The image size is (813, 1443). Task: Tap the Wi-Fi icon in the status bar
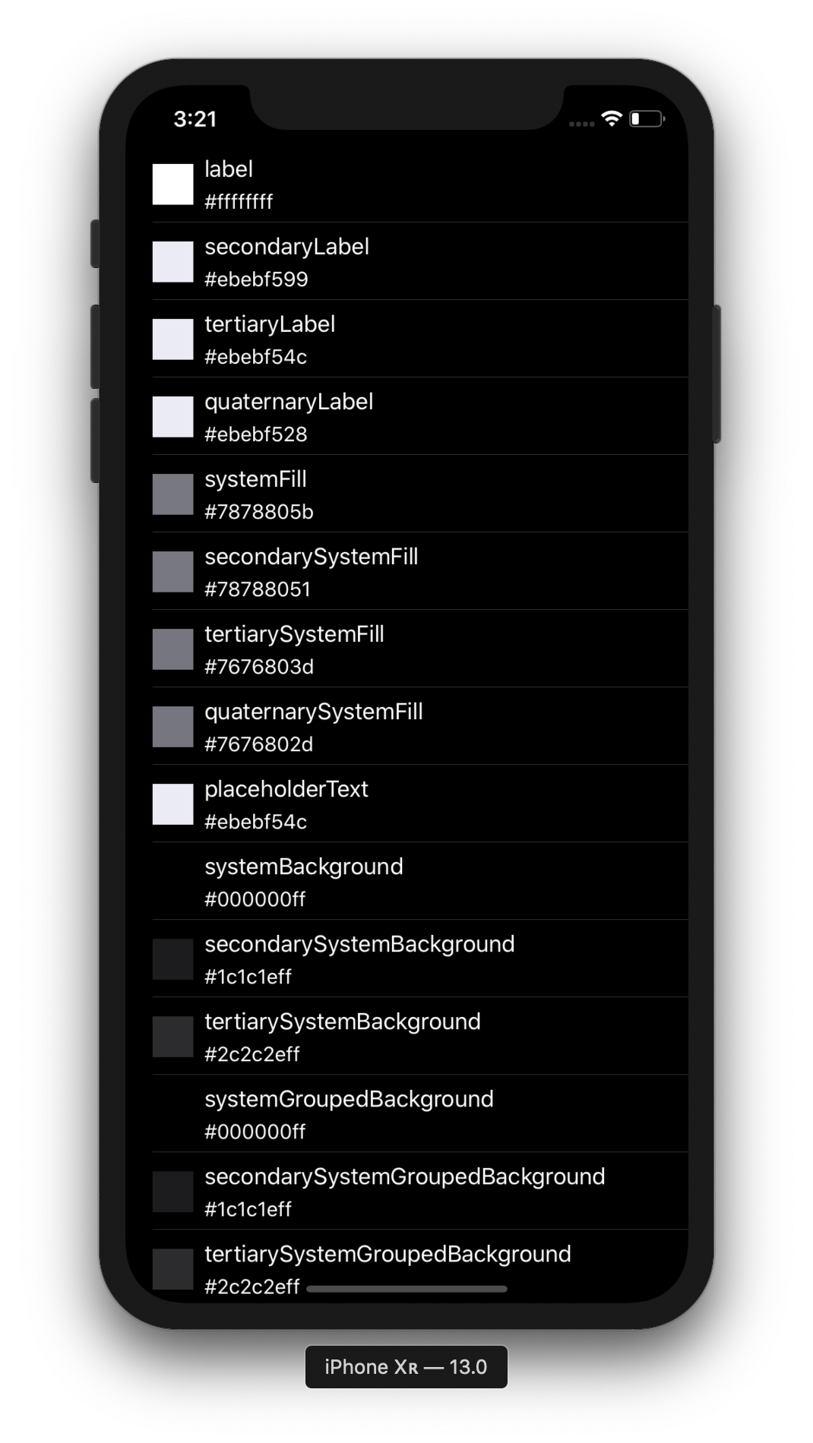(611, 119)
